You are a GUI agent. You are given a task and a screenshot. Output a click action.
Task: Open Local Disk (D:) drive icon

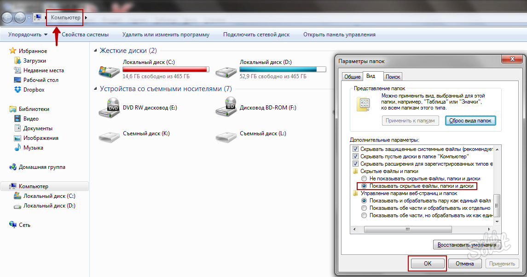(x=226, y=69)
